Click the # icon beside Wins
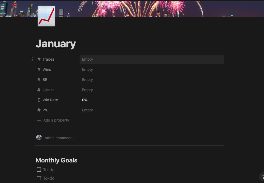This screenshot has height=183, width=264. point(39,69)
